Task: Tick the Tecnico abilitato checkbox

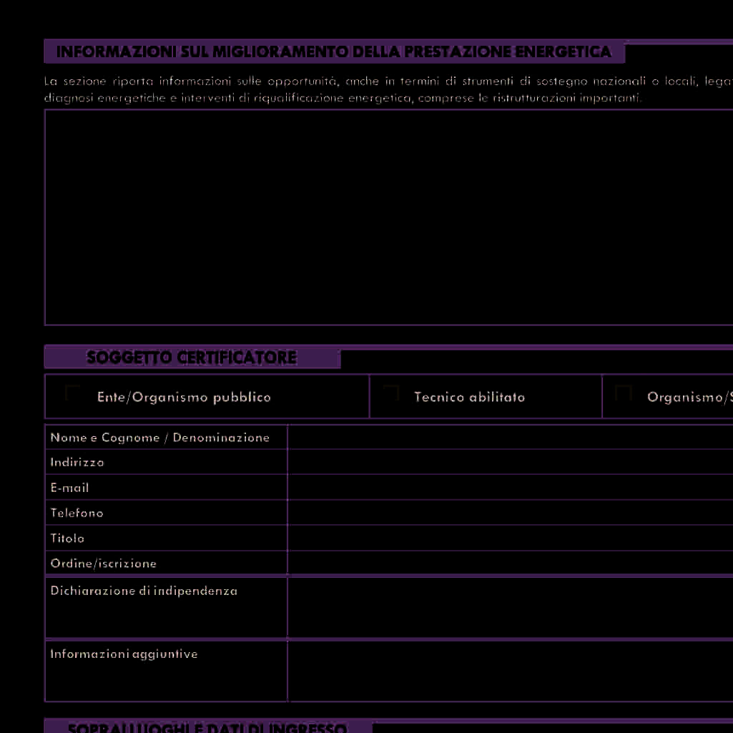Action: coord(390,393)
